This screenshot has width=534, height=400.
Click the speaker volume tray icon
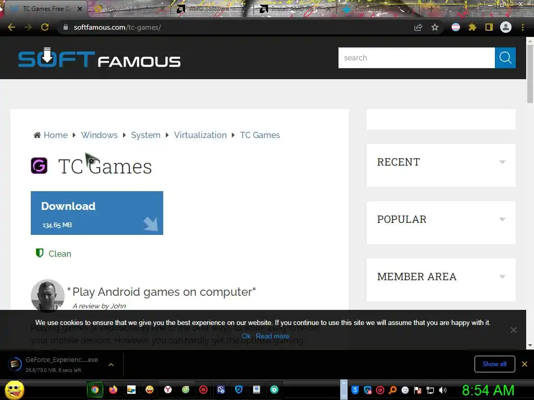(443, 390)
